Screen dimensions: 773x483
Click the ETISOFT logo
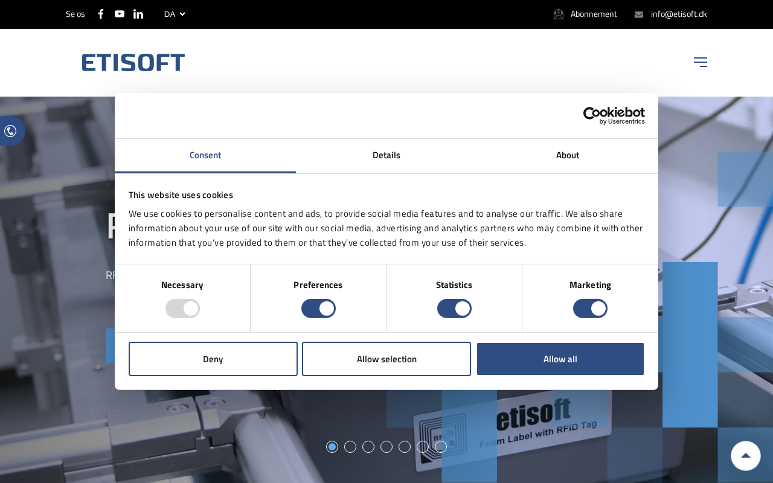(133, 62)
